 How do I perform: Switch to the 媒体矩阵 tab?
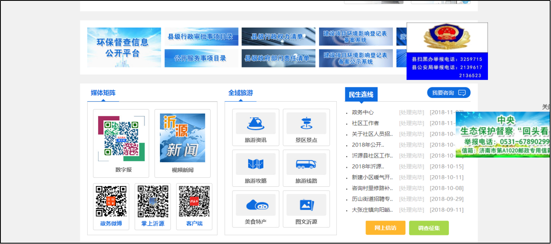tap(103, 93)
